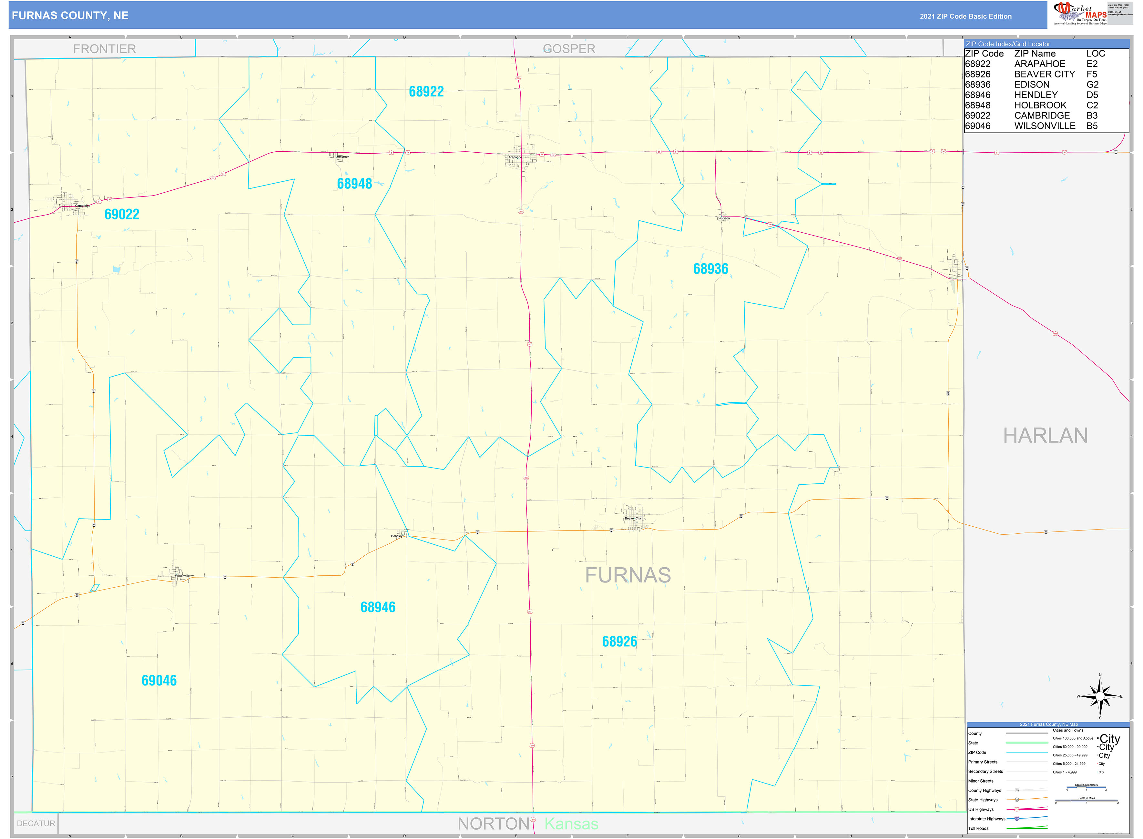The image size is (1143, 839).
Task: Click the red dot for Cities 5,000-24,999
Action: click(1097, 764)
